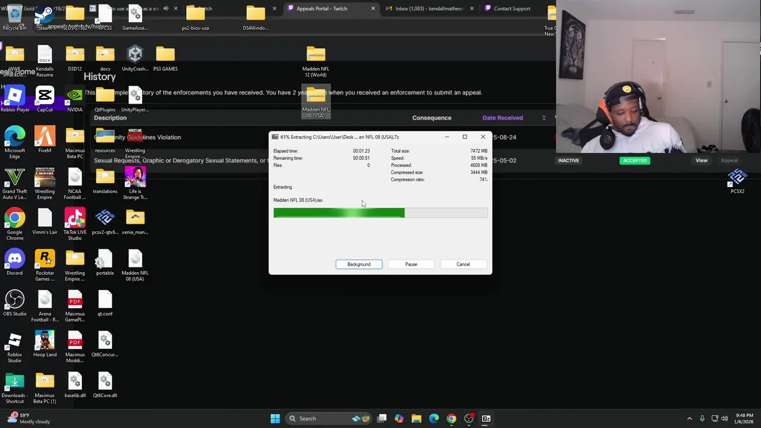This screenshot has width=761, height=428.
Task: Click the ACCEPTED status badge
Action: tap(634, 160)
